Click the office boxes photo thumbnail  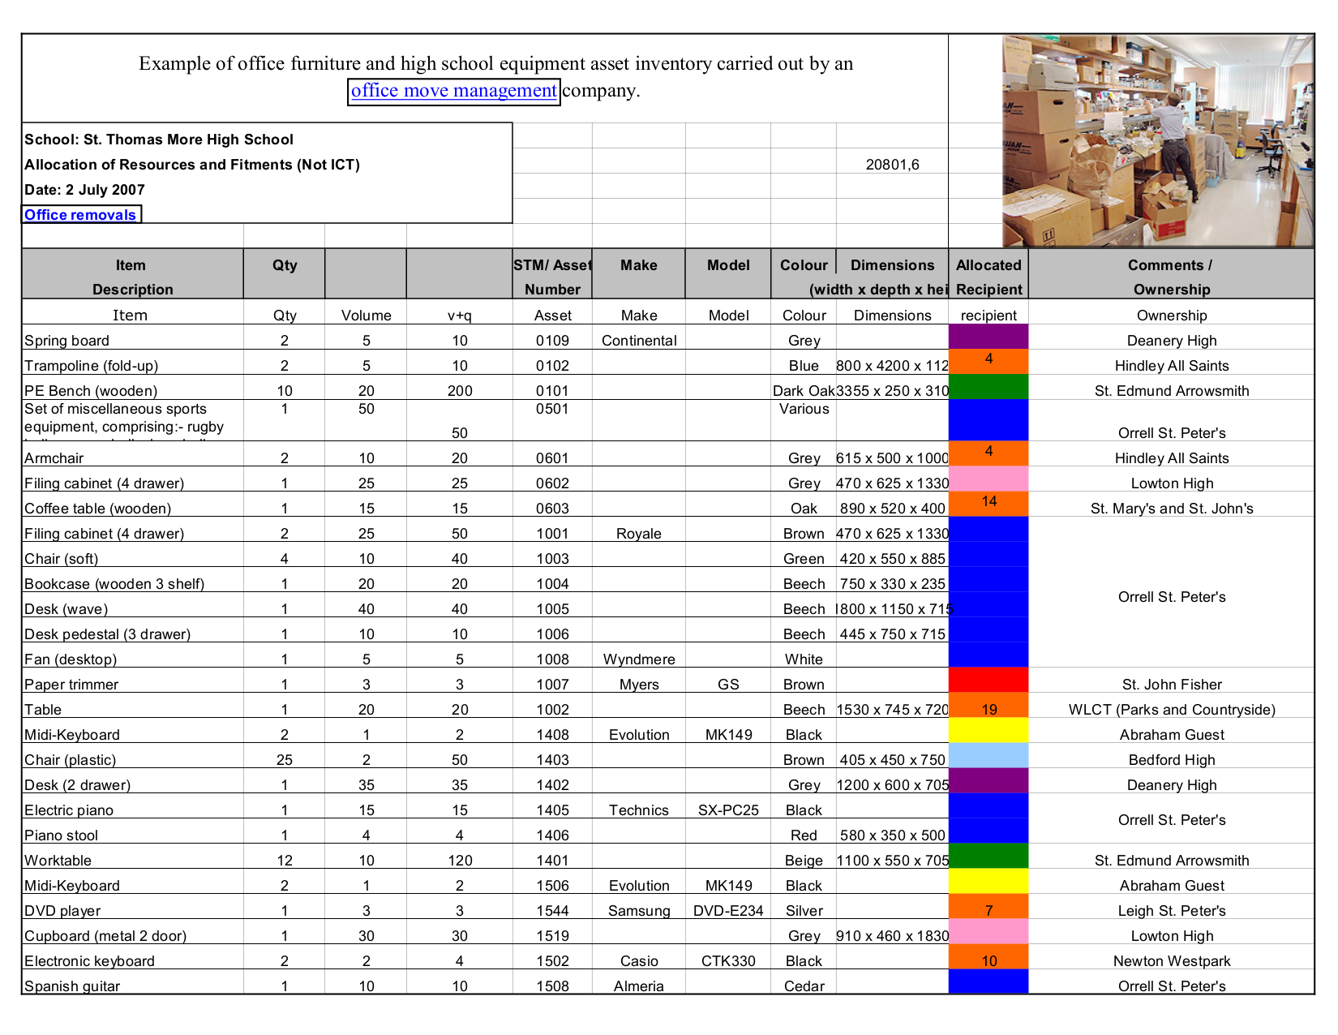[1158, 141]
